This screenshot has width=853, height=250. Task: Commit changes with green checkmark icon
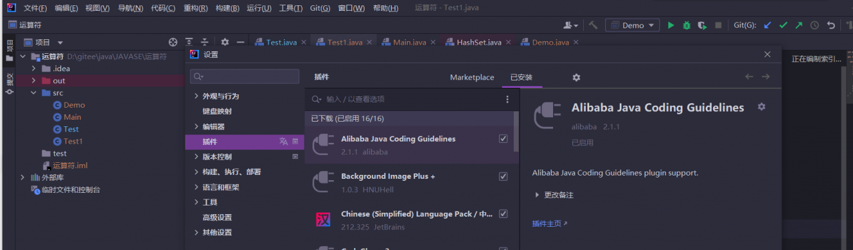pyautogui.click(x=783, y=25)
